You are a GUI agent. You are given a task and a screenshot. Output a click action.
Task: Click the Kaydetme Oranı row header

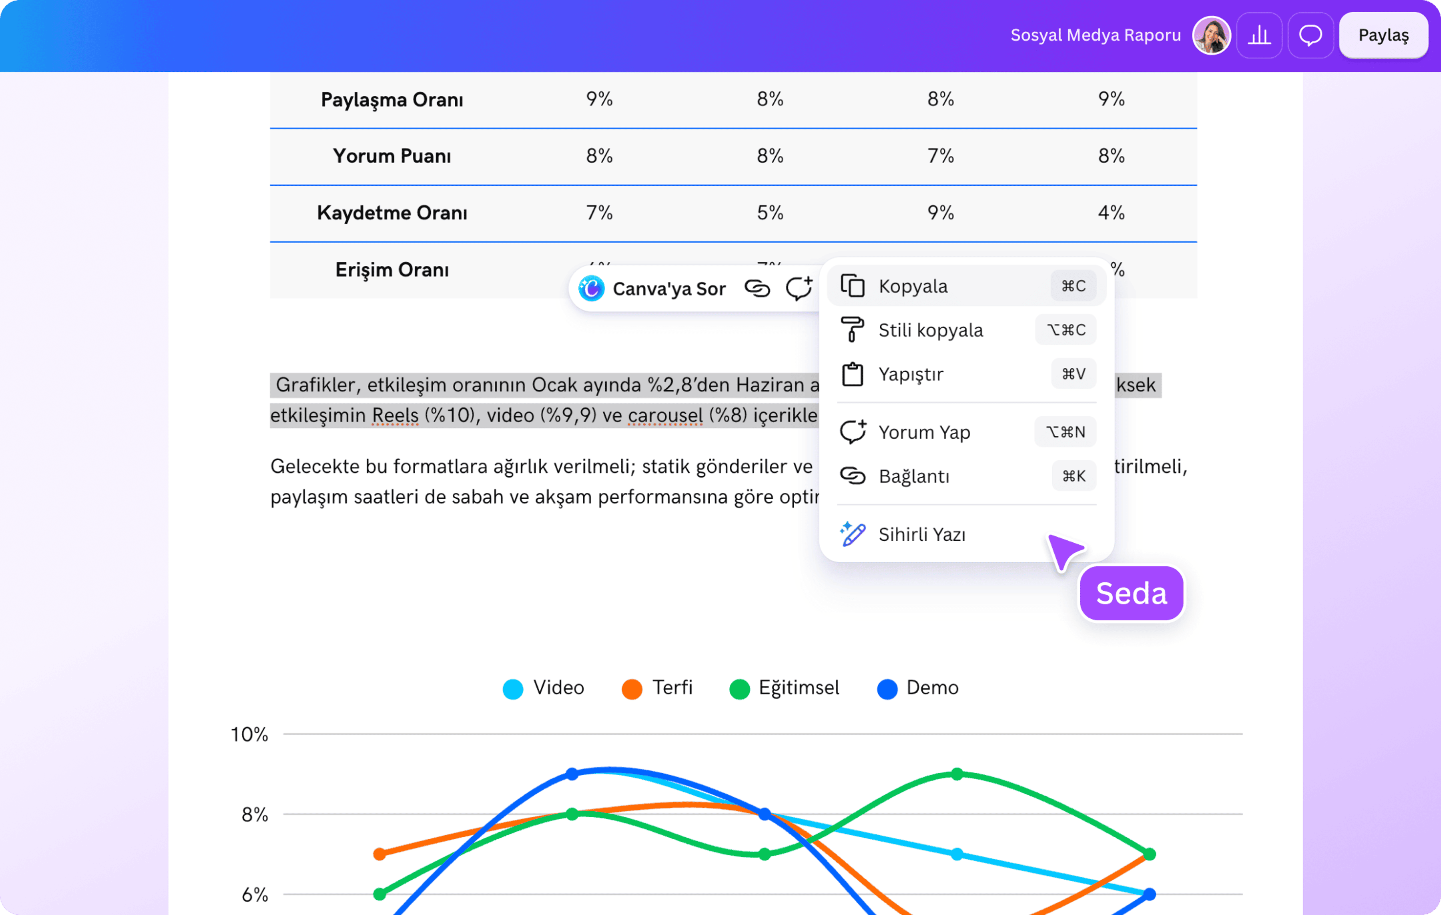392,213
